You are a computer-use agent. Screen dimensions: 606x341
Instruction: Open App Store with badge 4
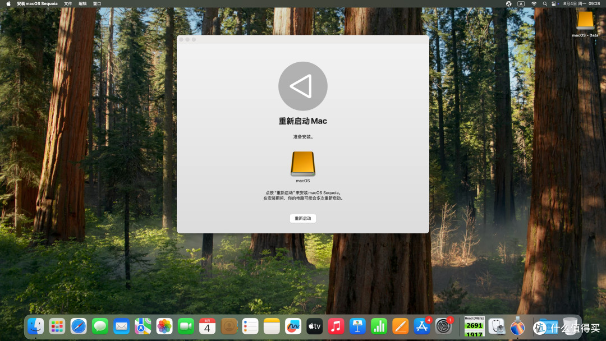click(x=421, y=326)
